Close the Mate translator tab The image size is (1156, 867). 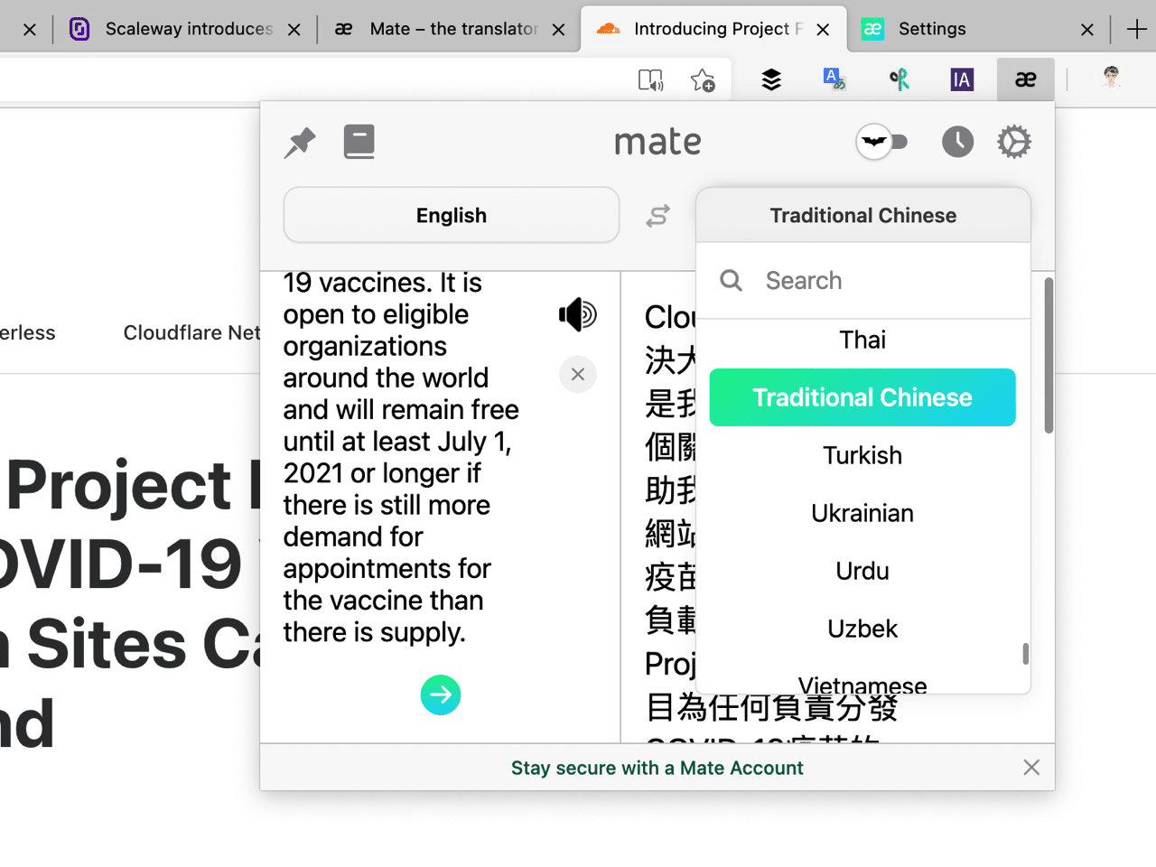558,30
